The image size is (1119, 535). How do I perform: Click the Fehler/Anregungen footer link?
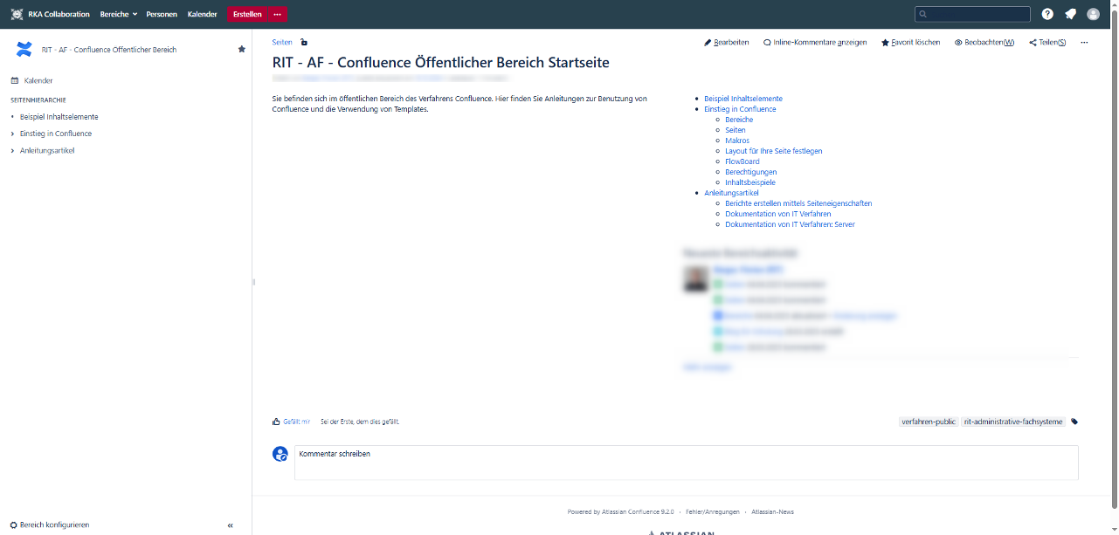tap(713, 512)
